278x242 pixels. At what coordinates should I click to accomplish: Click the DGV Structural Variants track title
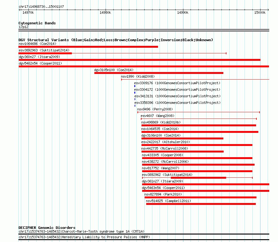pos(116,40)
